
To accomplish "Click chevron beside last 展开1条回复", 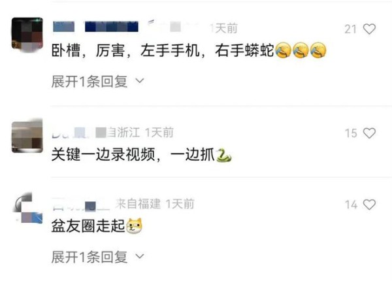I will (x=140, y=256).
